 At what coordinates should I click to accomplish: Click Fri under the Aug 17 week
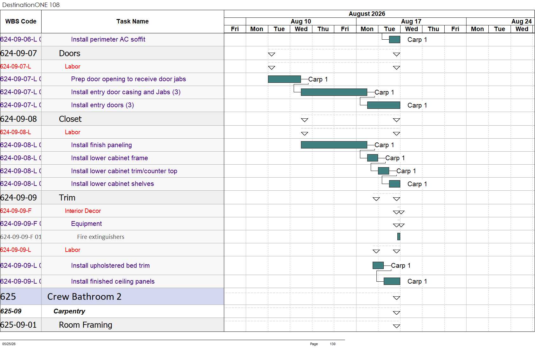(x=455, y=29)
